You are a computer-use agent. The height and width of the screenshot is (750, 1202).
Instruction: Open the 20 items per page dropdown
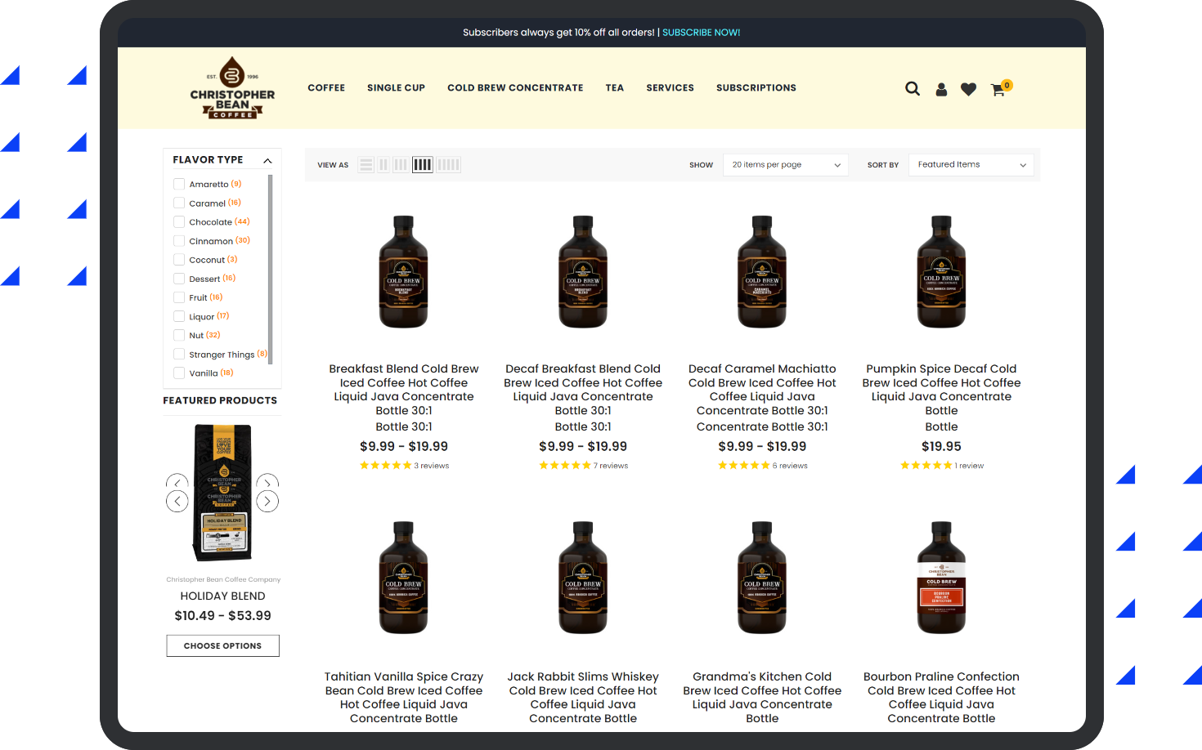(786, 165)
